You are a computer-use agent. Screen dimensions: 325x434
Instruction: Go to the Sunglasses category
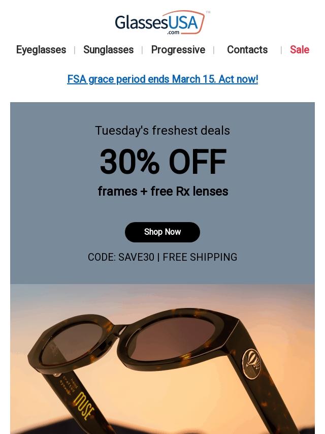click(108, 50)
